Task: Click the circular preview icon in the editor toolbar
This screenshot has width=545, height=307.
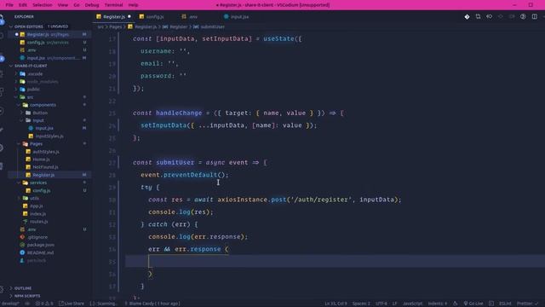Action: (x=523, y=17)
